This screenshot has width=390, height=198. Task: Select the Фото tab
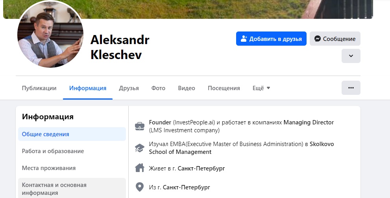pyautogui.click(x=158, y=88)
